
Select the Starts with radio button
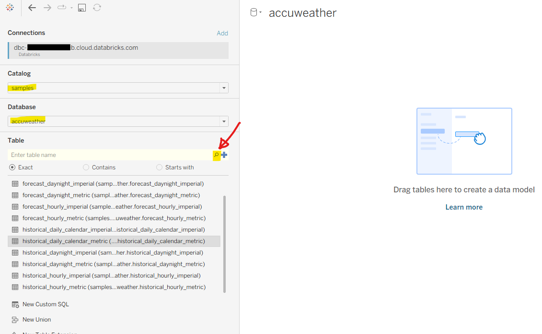[x=160, y=167]
